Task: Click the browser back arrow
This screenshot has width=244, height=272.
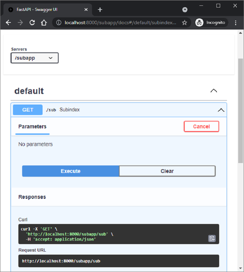Action: pos(9,23)
